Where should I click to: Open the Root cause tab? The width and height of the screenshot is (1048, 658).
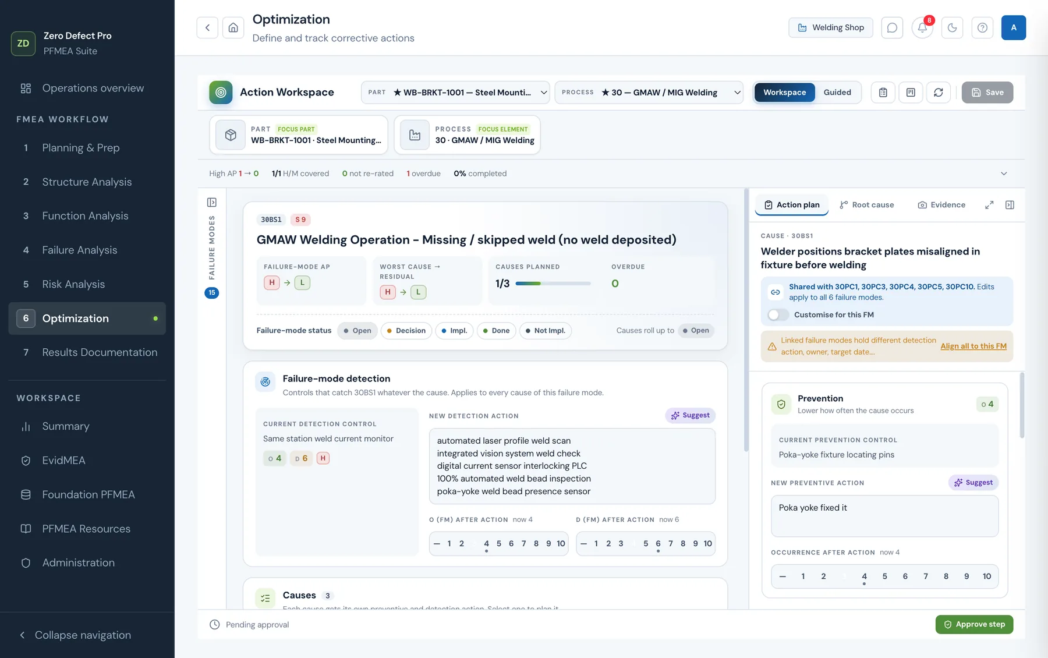pyautogui.click(x=866, y=205)
